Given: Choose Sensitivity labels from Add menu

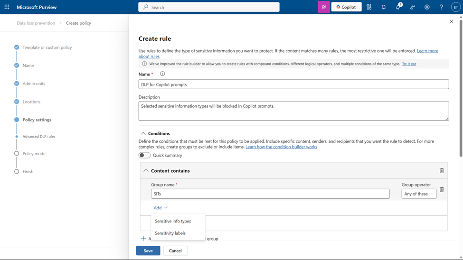Looking at the screenshot, I should 170,233.
